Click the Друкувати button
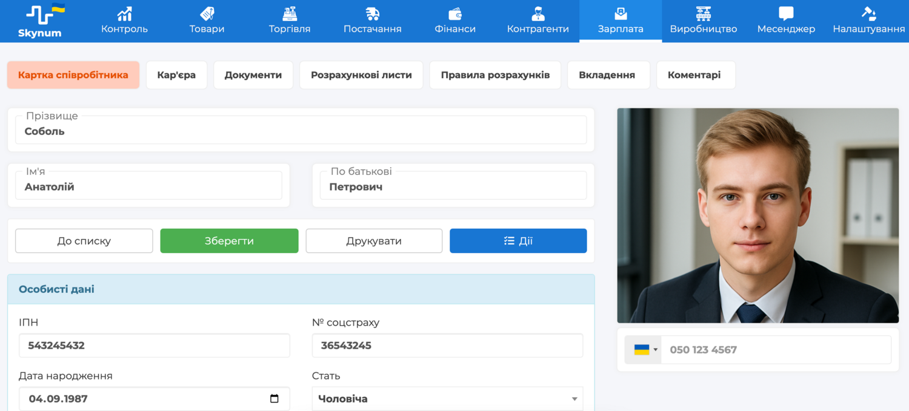Viewport: 909px width, 411px height. [374, 241]
